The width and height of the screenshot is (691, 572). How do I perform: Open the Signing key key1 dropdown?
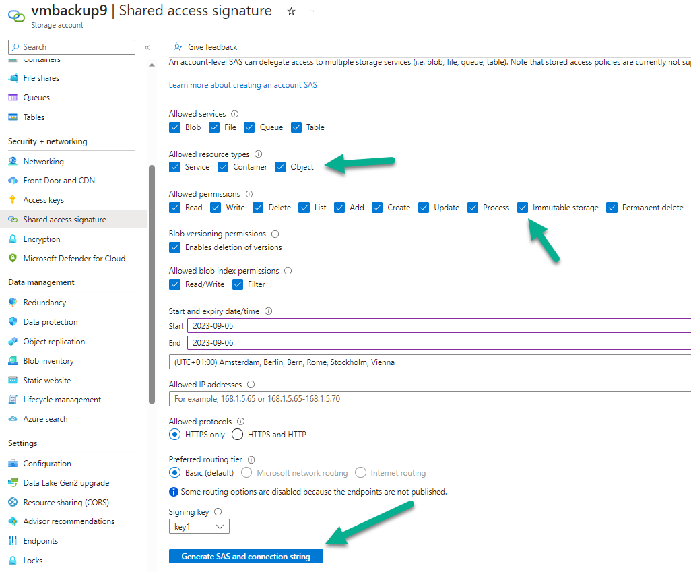click(199, 527)
